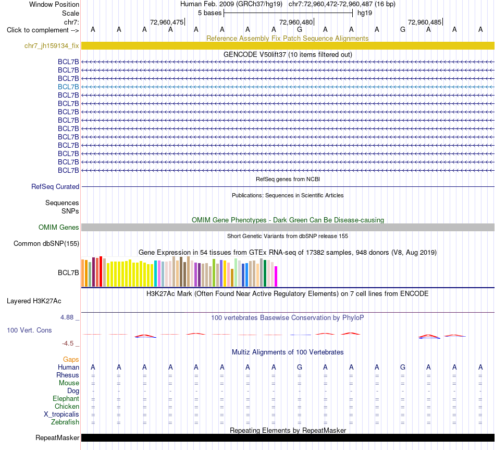Select the light-blue highlighted BCL7B transcript label
The height and width of the screenshot is (450, 495).
pyautogui.click(x=68, y=87)
